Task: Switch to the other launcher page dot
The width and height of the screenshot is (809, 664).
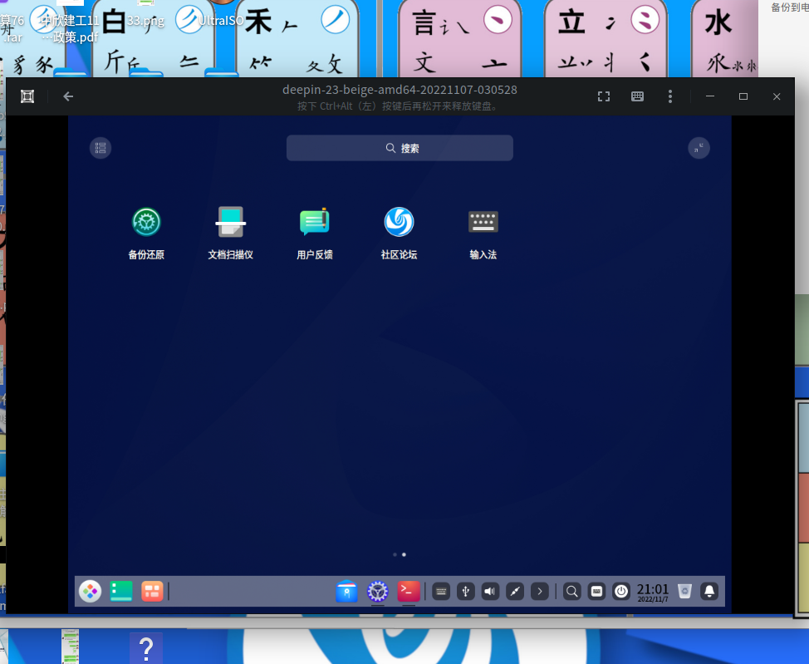Action: click(395, 554)
